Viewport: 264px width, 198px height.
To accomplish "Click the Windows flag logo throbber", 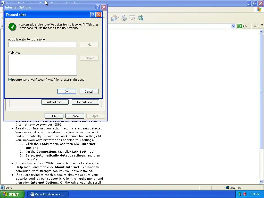I will (x=259, y=10).
